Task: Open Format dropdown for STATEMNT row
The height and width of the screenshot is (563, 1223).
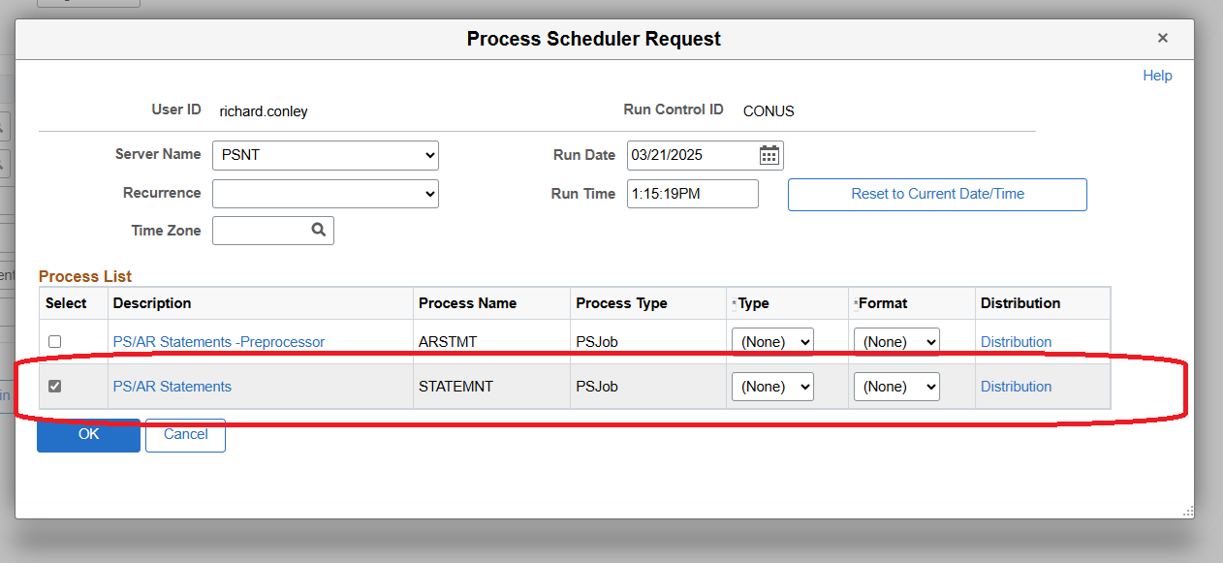Action: [x=896, y=387]
